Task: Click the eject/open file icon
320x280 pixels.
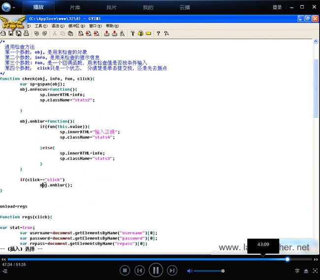Action: pyautogui.click(x=306, y=271)
